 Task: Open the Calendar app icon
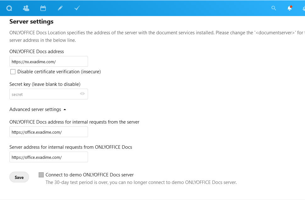point(43,8)
